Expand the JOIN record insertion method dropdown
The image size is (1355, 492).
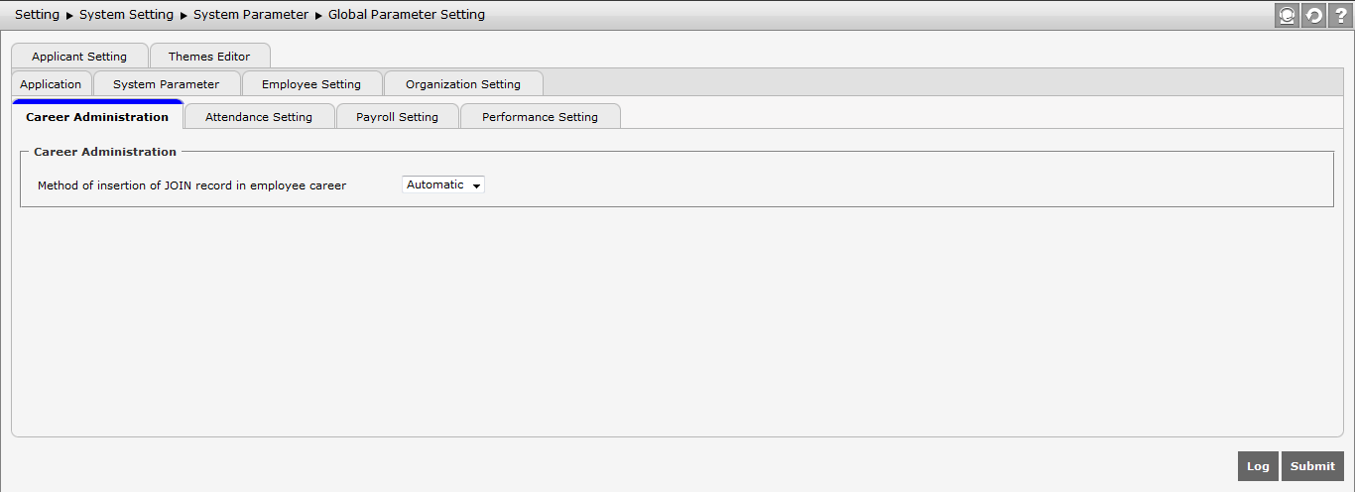pyautogui.click(x=443, y=184)
